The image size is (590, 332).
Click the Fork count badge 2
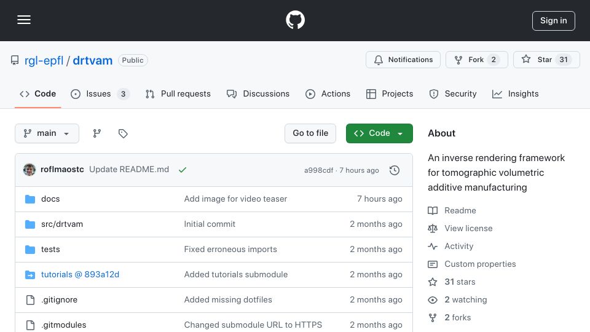(494, 60)
